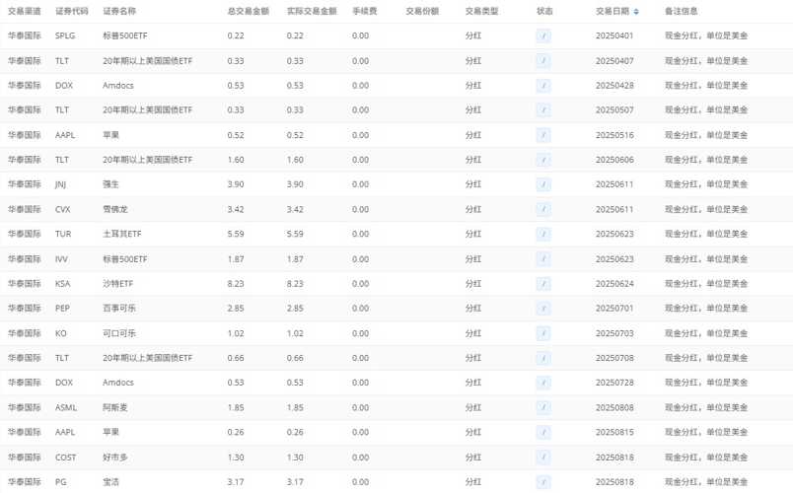
Task: Click the status icon in the KO row
Action: (543, 333)
